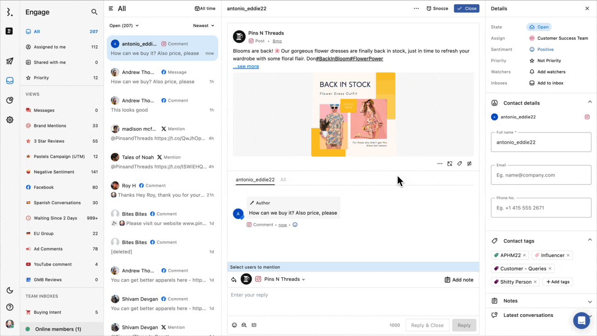This screenshot has width=597, height=336.
Task: Click the Snooze button
Action: click(x=437, y=8)
